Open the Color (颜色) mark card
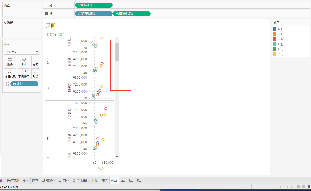This screenshot has width=311, height=191. pyautogui.click(x=10, y=61)
